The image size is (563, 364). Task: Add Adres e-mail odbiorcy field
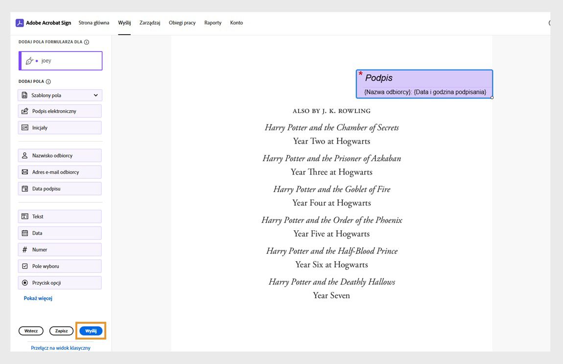tap(60, 172)
